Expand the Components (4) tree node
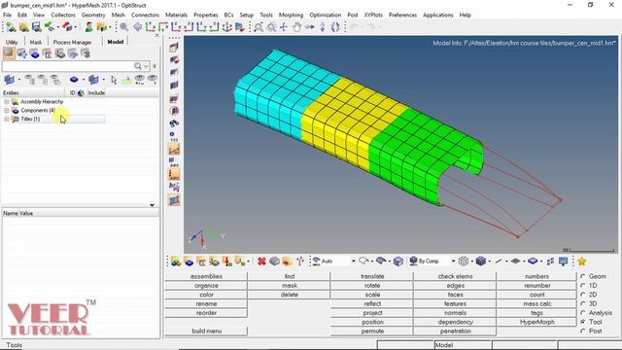 tap(7, 110)
